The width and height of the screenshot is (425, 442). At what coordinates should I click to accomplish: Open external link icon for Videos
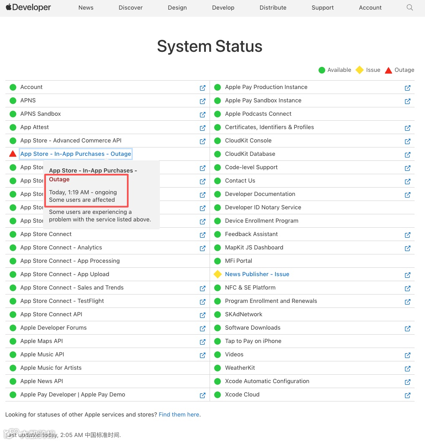point(407,355)
